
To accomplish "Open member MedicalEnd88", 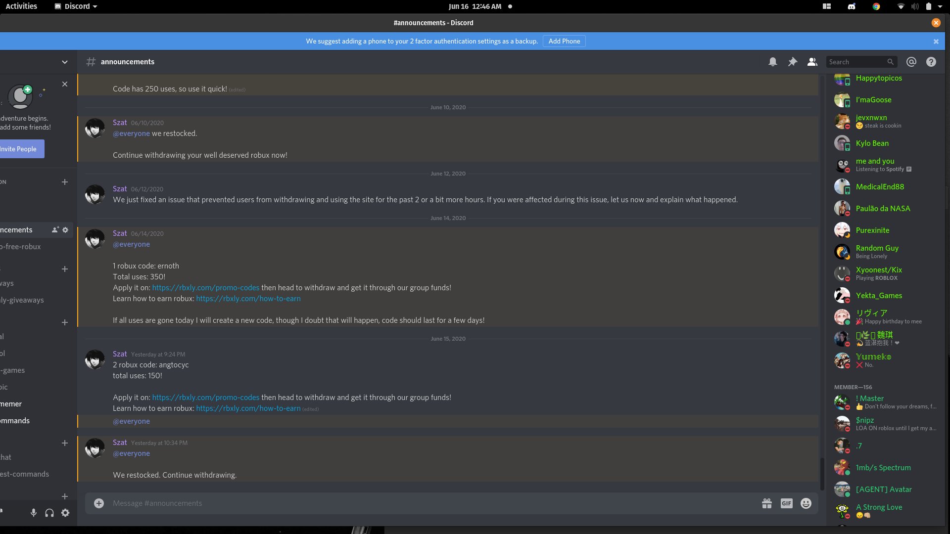I will pos(885,187).
